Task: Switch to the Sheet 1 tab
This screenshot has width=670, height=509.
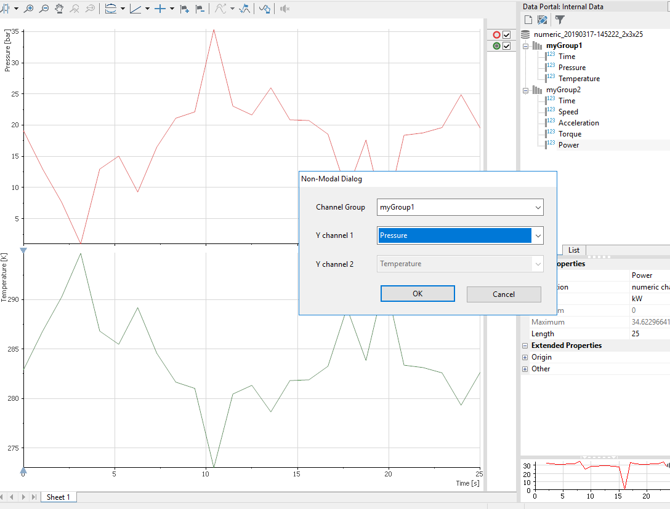Action: (x=59, y=497)
